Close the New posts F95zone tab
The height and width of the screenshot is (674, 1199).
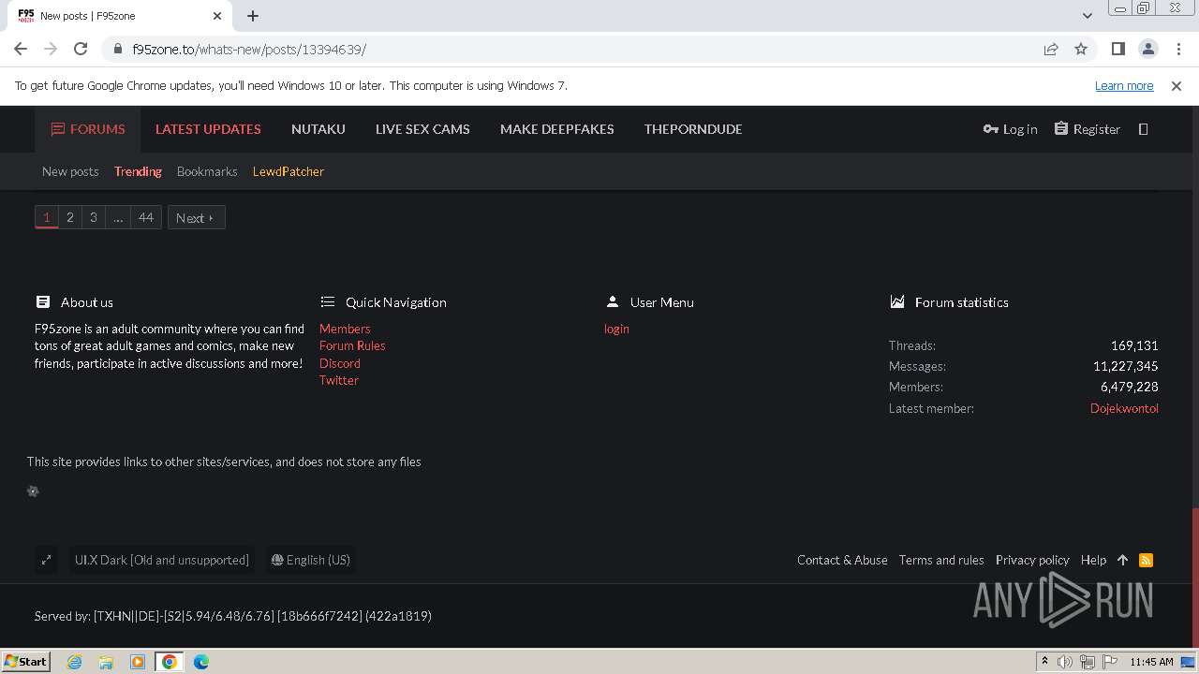click(x=217, y=15)
